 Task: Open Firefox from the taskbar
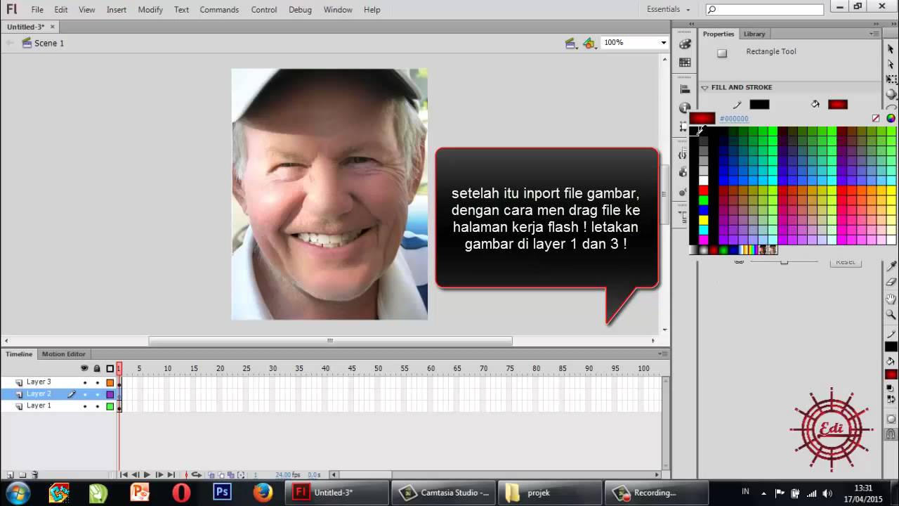(x=263, y=493)
